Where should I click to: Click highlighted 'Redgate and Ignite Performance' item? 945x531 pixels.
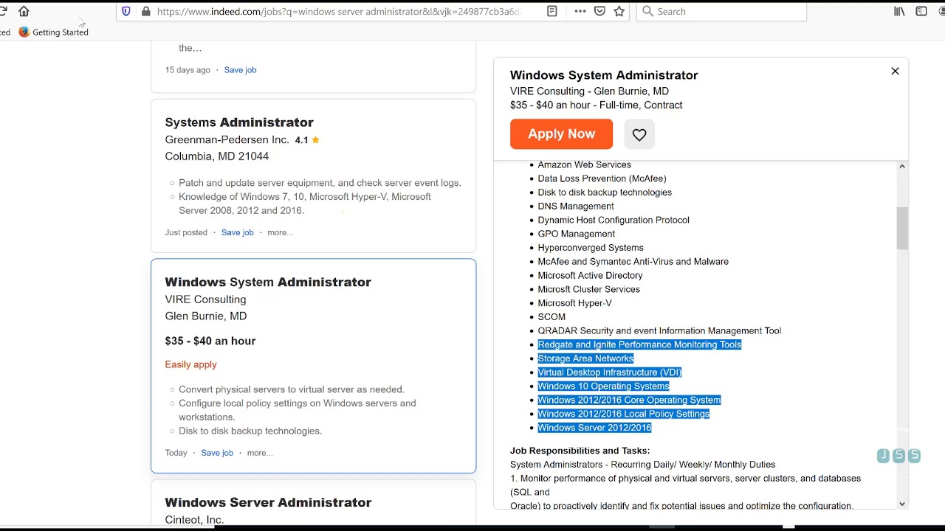point(639,344)
